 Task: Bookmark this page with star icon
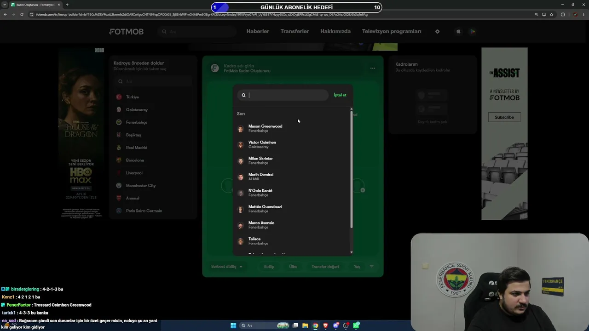(x=551, y=14)
